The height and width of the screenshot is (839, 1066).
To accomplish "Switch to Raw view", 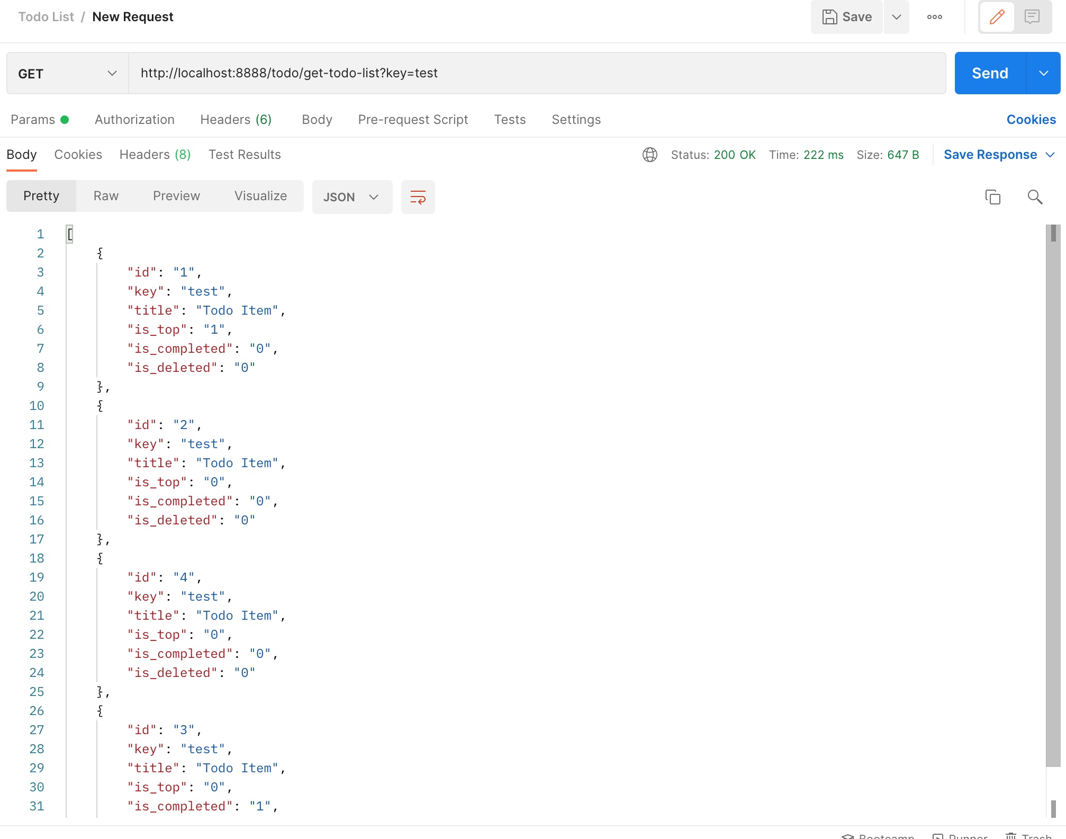I will pyautogui.click(x=106, y=196).
